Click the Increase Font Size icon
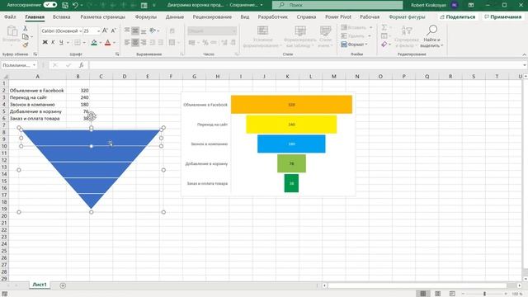Image resolution: width=528 pixels, height=297 pixels. tap(105, 31)
